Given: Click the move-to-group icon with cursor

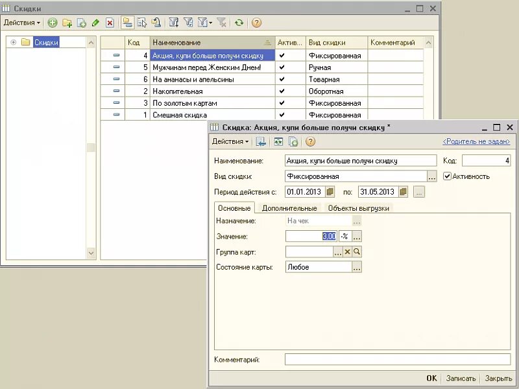Looking at the screenshot, I should point(142,23).
